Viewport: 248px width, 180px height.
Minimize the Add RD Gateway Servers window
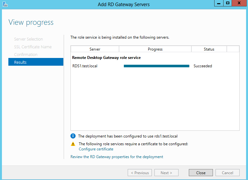[219, 3]
